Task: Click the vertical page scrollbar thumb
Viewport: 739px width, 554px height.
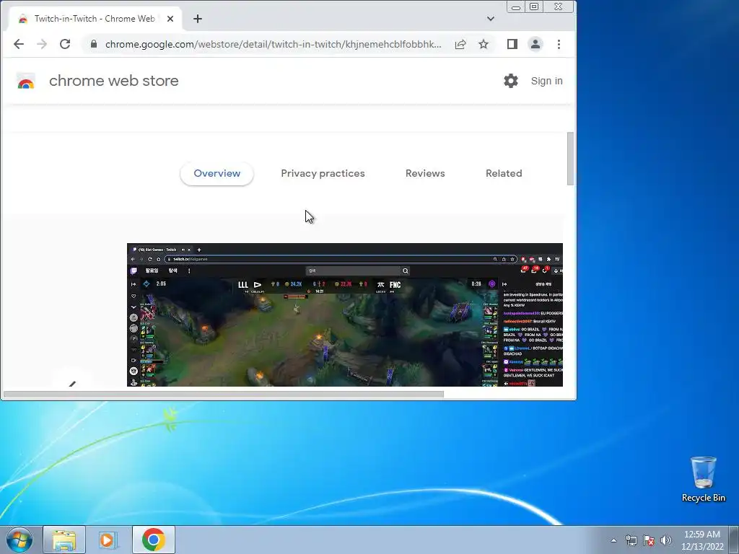Action: pyautogui.click(x=570, y=159)
